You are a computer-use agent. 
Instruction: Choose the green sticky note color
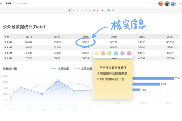tap(110, 53)
